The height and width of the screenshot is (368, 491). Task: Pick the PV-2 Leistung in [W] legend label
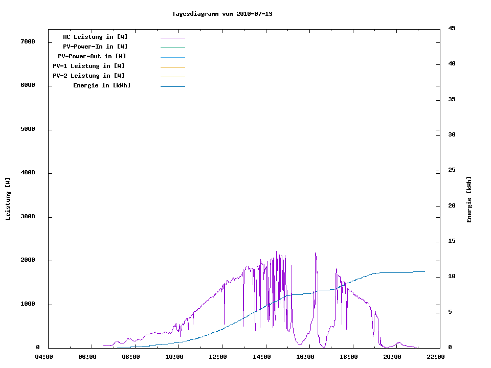[x=88, y=76]
